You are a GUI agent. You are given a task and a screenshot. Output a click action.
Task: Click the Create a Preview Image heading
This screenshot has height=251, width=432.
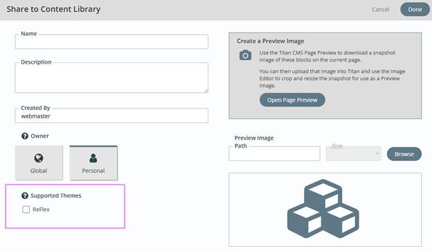coord(270,41)
